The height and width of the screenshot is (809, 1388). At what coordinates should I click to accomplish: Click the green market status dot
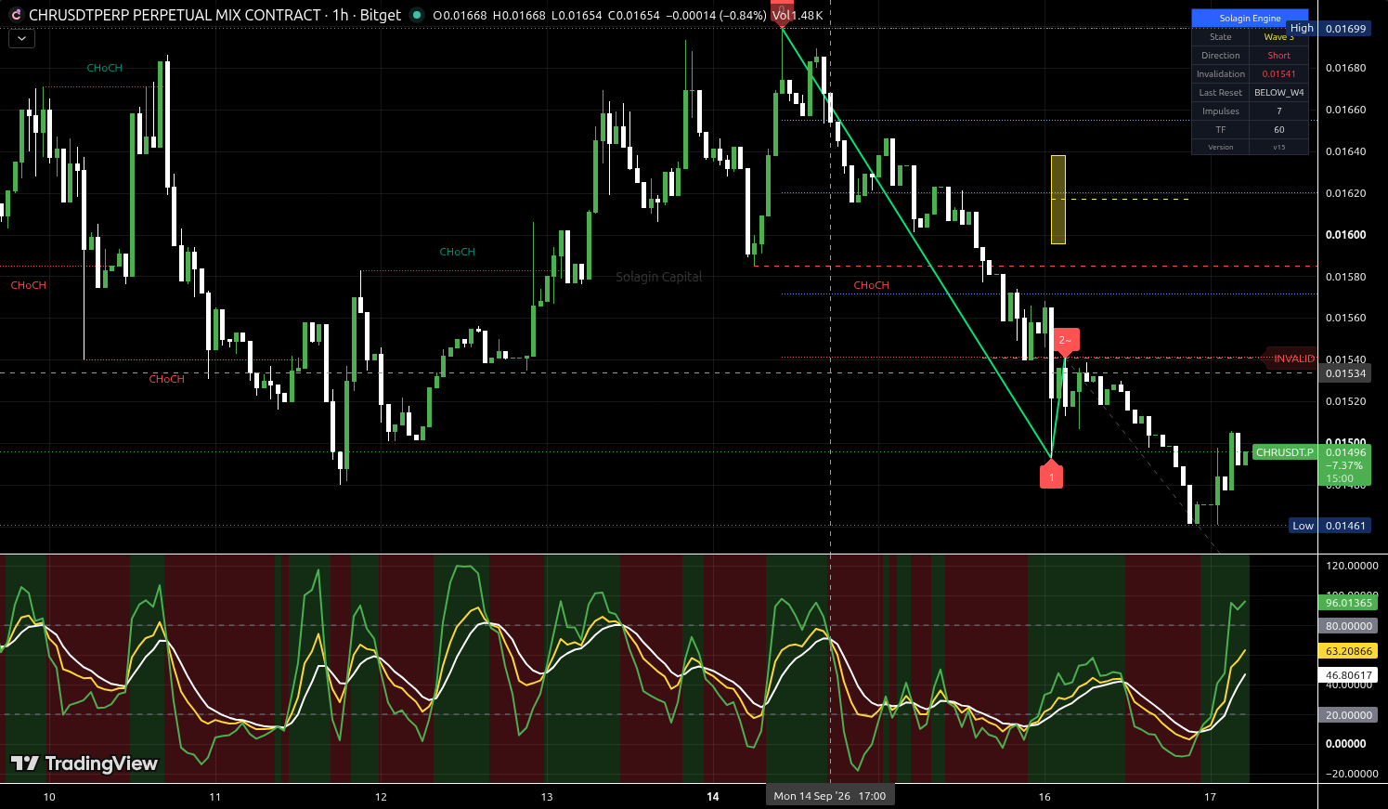tap(417, 15)
